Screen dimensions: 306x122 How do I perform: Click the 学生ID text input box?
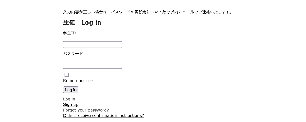(x=92, y=45)
